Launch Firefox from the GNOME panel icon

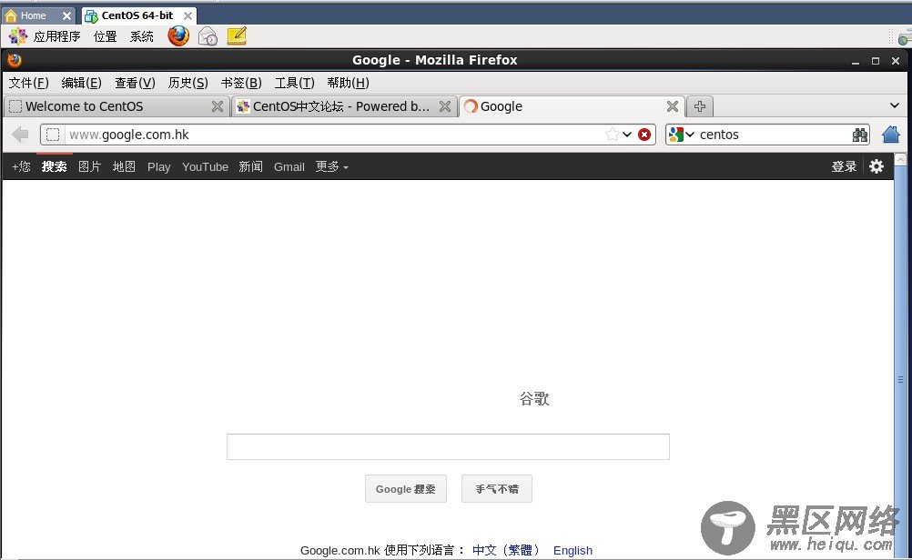pyautogui.click(x=178, y=36)
